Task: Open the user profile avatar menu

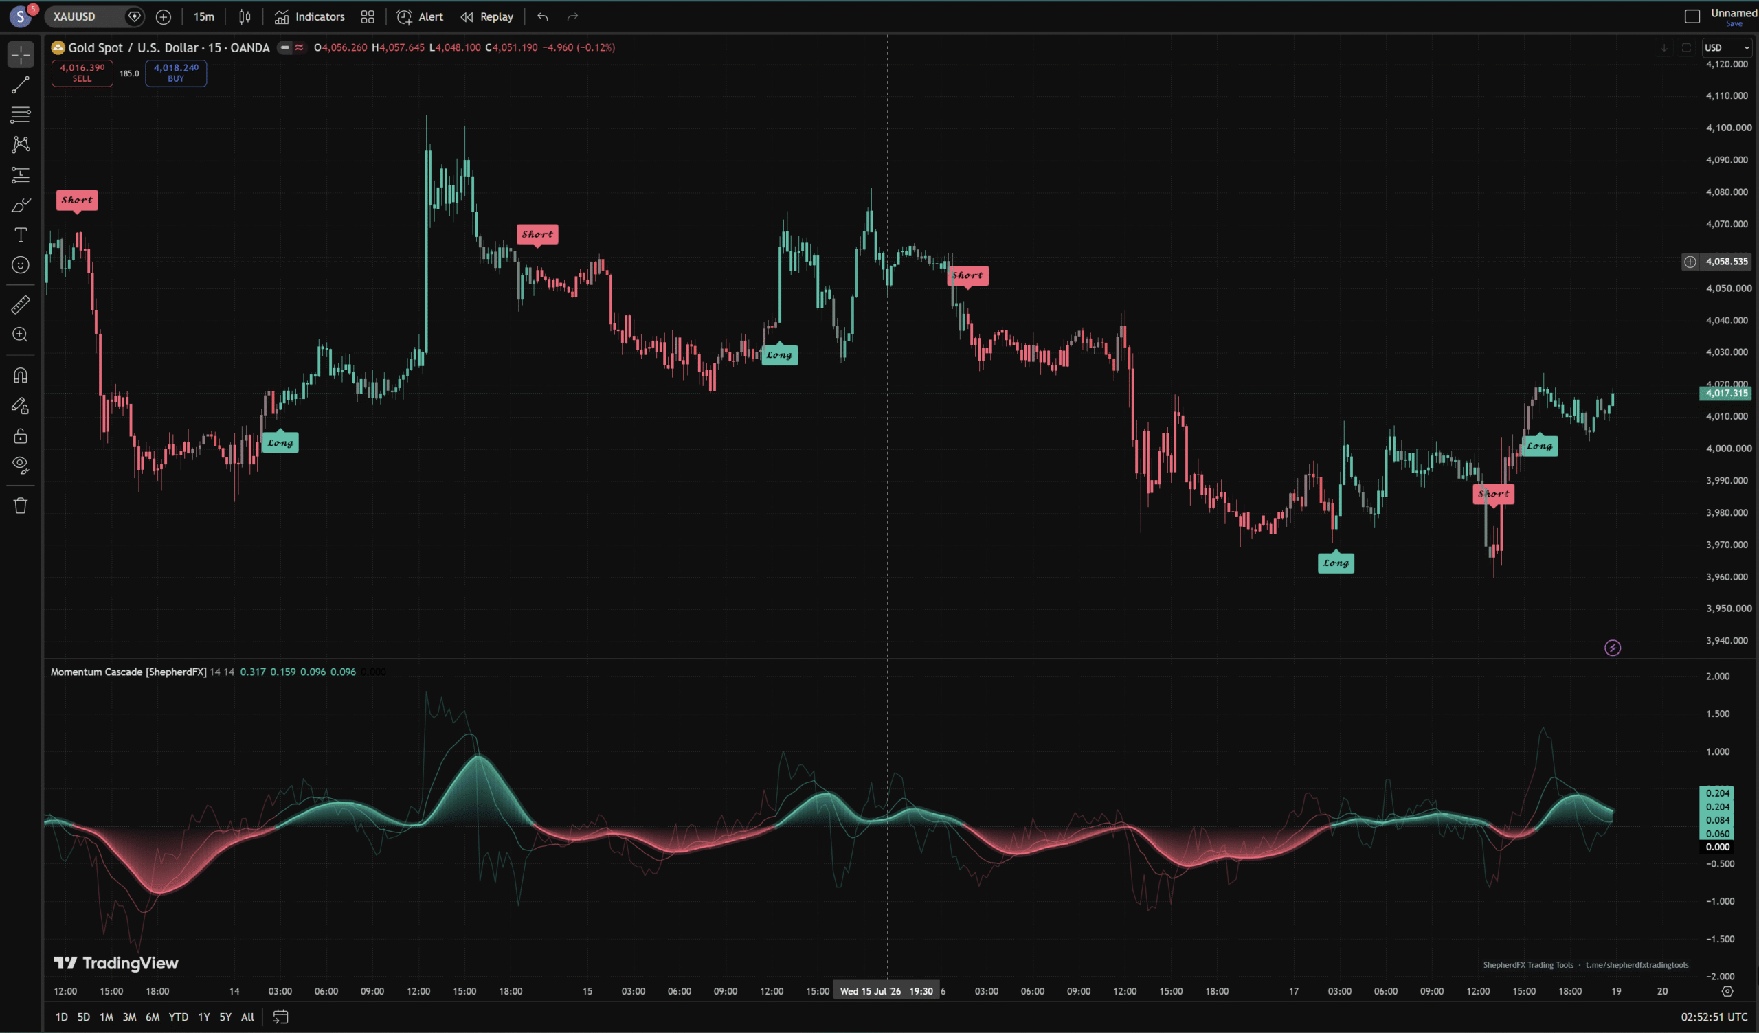Action: [21, 16]
